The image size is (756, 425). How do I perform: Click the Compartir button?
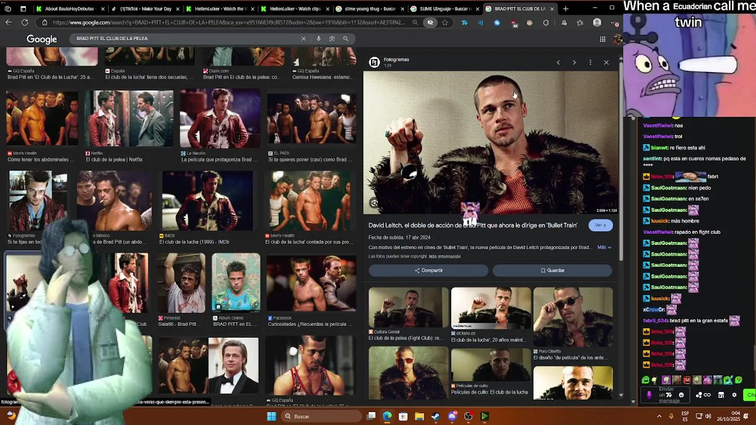(x=429, y=270)
